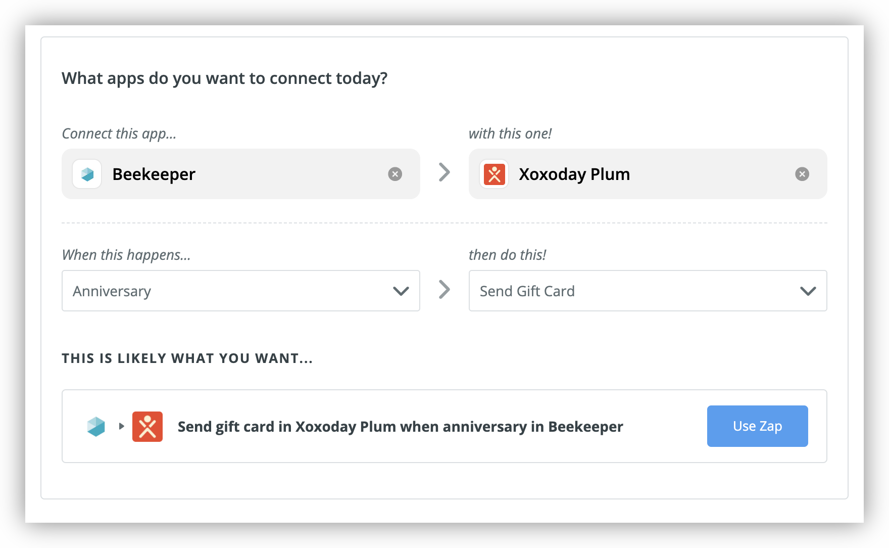Screen dimensions: 889x548
Task: Click the arrow between trigger and action dropdowns
Action: coord(444,290)
